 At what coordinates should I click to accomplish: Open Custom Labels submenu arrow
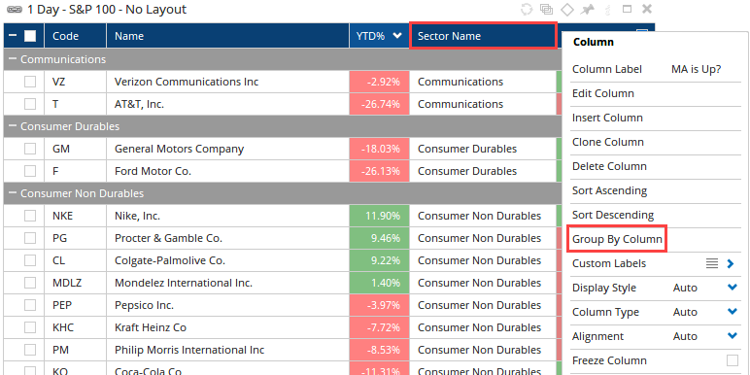(731, 263)
